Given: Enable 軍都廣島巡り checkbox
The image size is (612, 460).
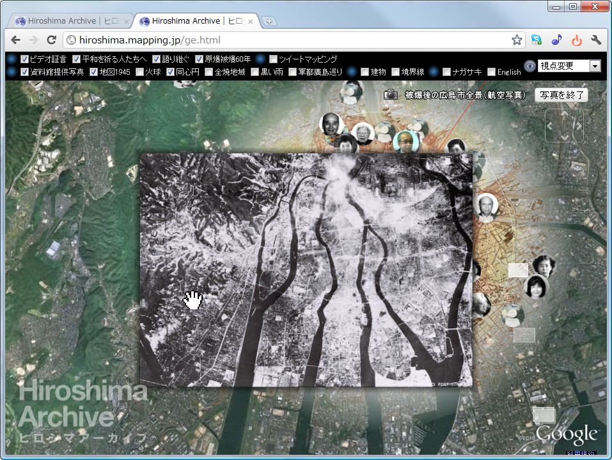Looking at the screenshot, I should tap(292, 72).
